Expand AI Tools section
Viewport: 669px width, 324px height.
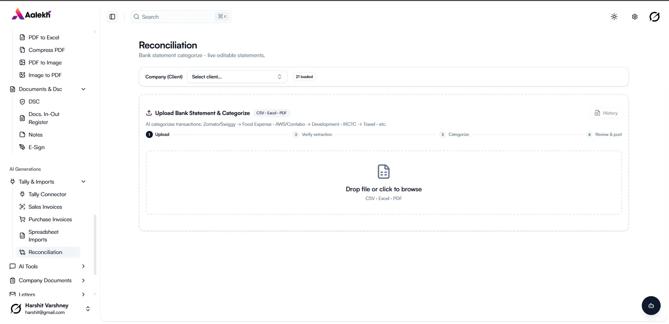(48, 266)
